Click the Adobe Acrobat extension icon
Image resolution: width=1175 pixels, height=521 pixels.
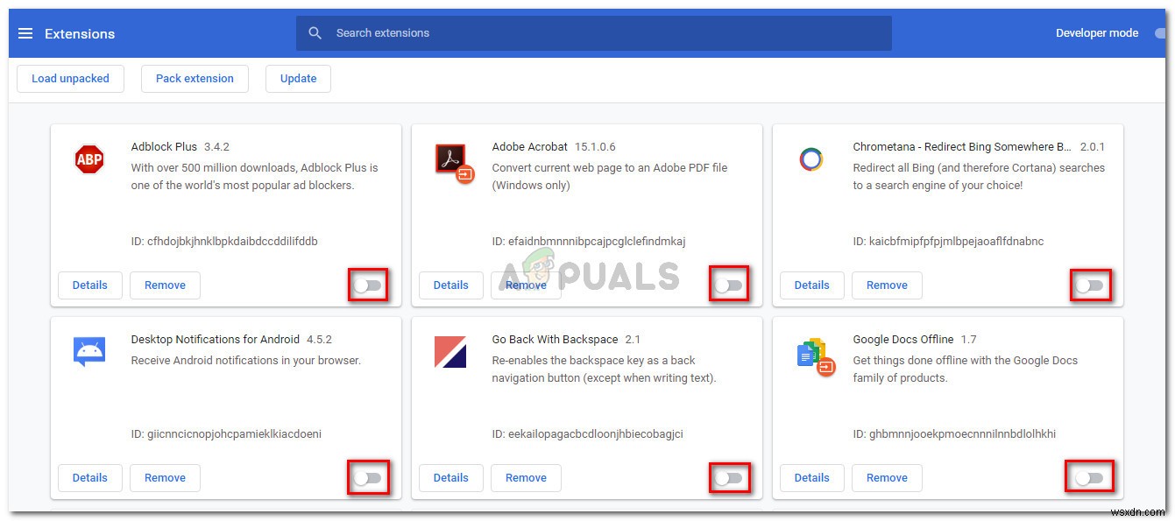(x=449, y=158)
